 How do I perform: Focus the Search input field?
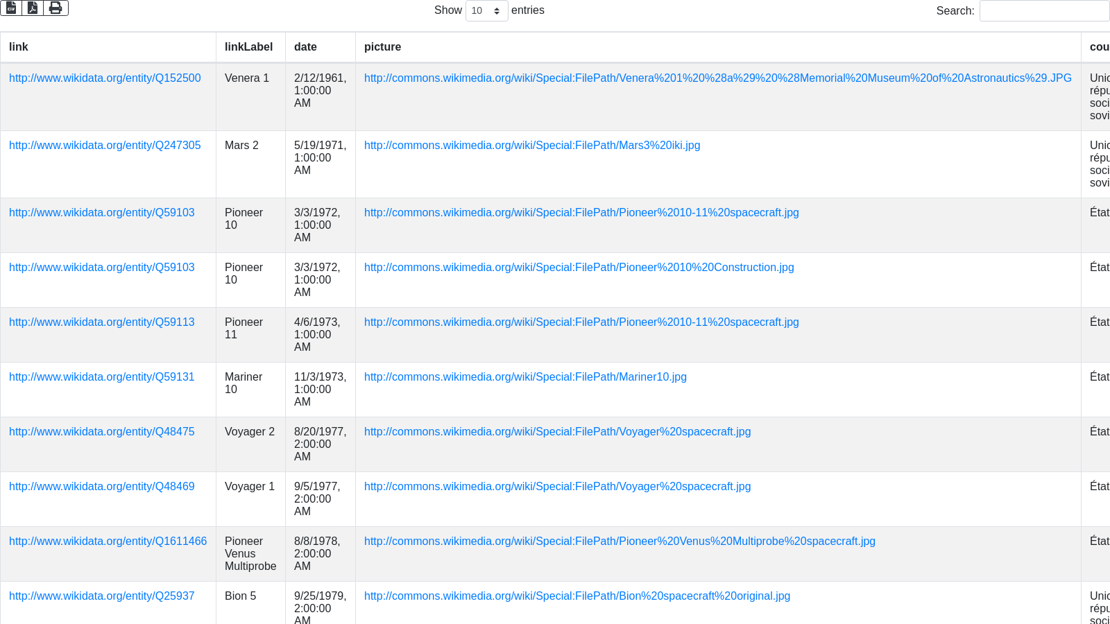tap(1044, 10)
